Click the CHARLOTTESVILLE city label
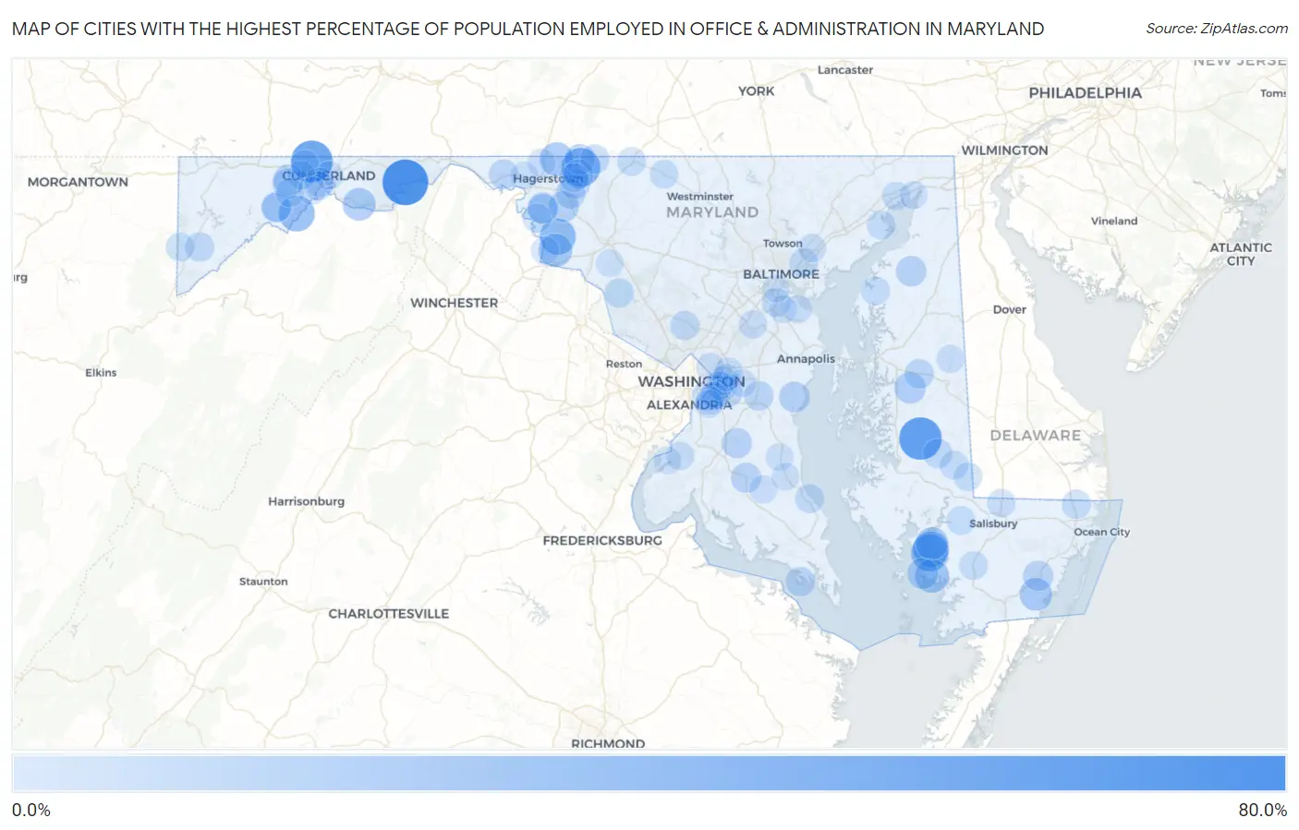 pos(388,613)
